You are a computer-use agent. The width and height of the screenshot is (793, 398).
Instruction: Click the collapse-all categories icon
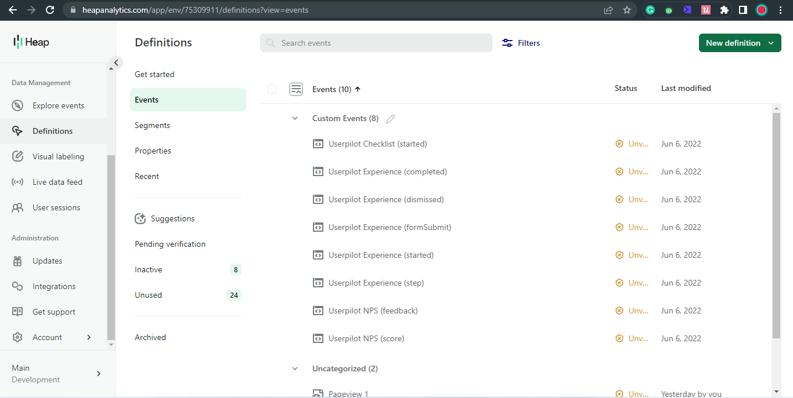296,89
